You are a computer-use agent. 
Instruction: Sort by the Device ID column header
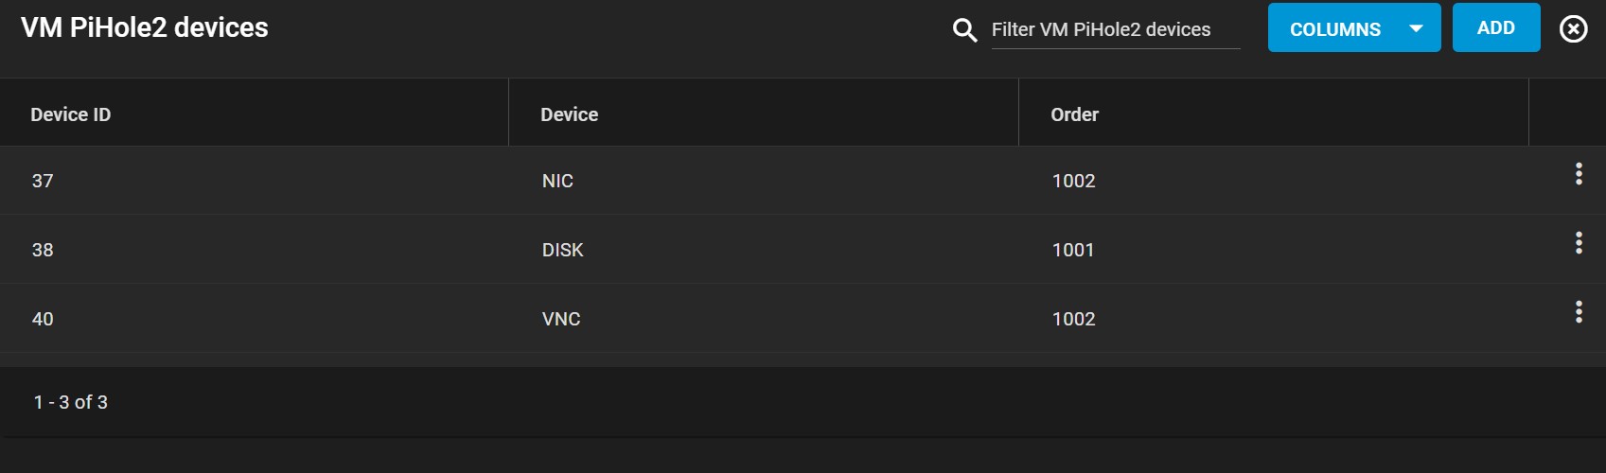point(71,114)
